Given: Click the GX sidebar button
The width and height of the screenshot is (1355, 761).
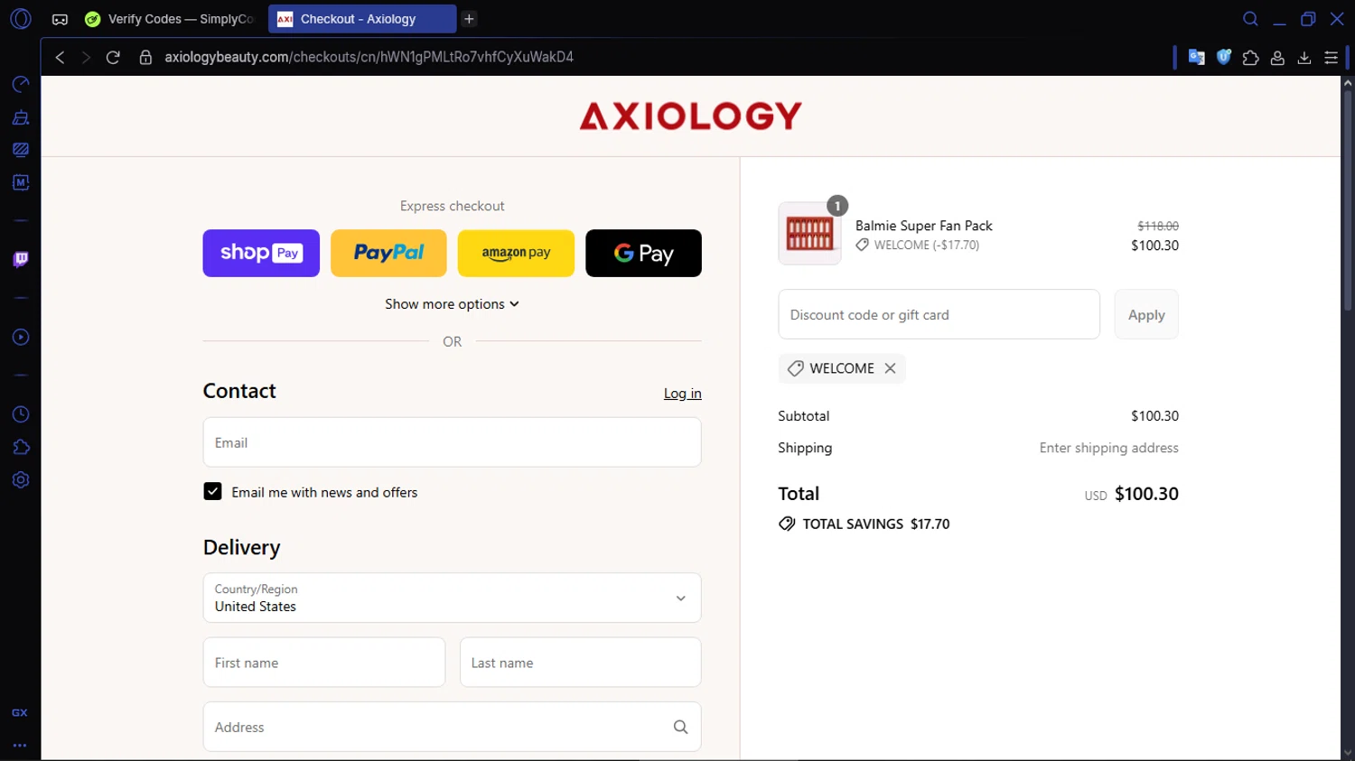Looking at the screenshot, I should (20, 712).
